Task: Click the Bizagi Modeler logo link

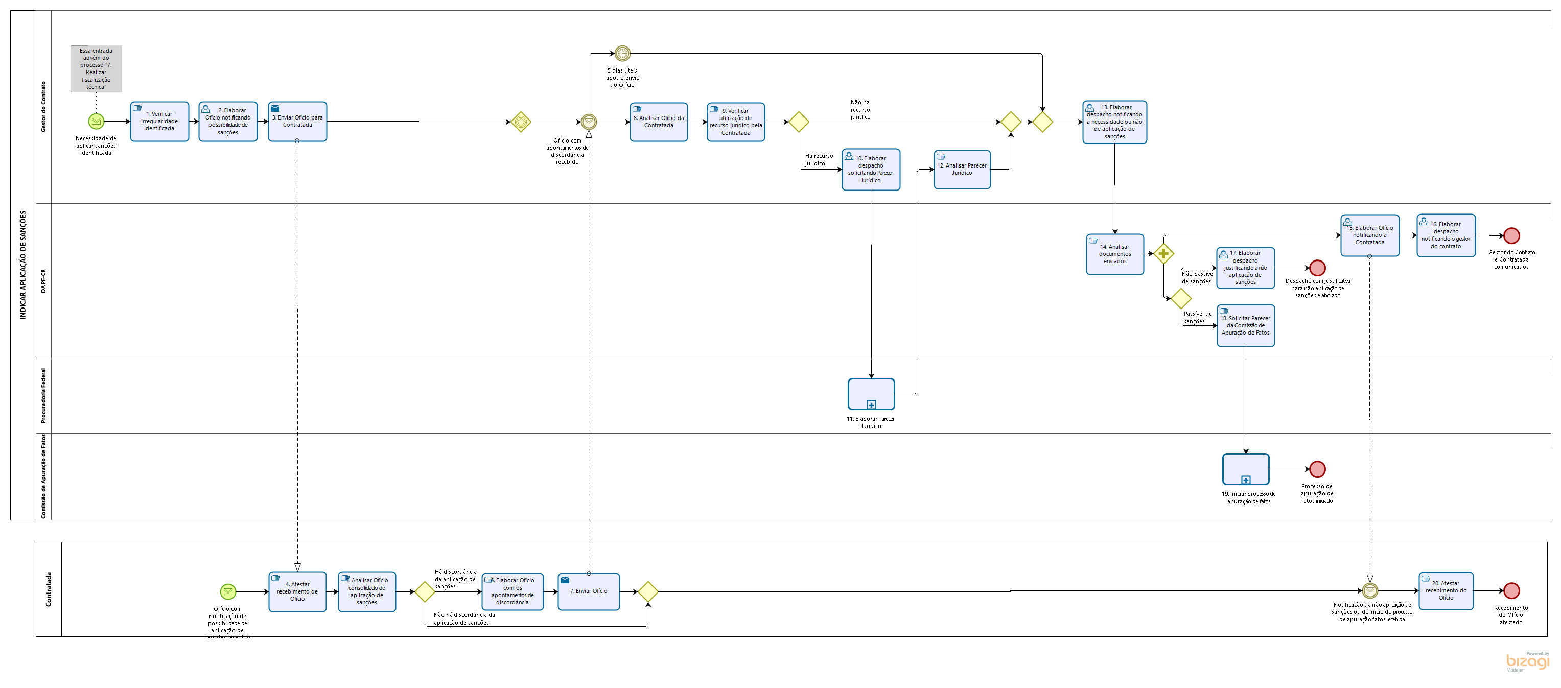Action: tap(1527, 661)
